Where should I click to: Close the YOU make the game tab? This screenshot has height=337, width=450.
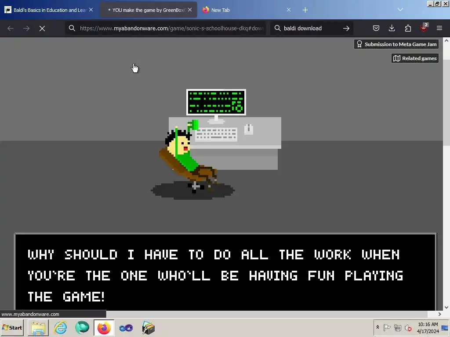tap(190, 10)
